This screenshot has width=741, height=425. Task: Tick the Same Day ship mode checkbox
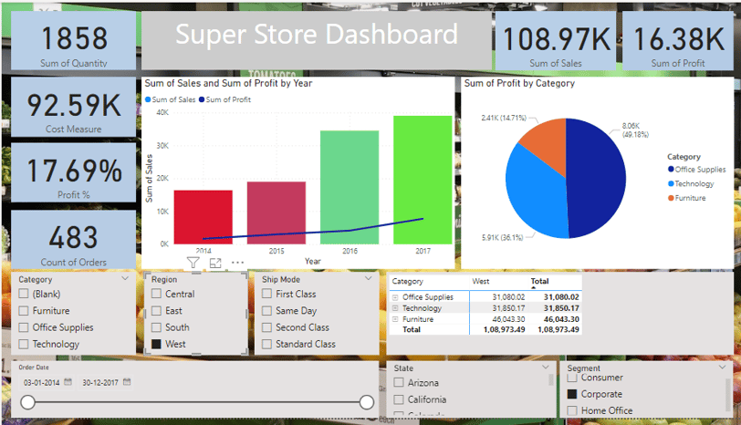(x=267, y=311)
